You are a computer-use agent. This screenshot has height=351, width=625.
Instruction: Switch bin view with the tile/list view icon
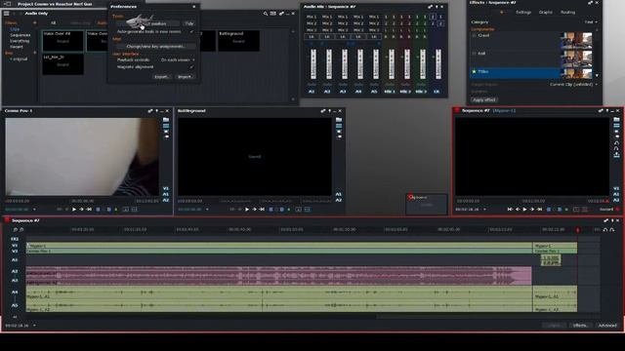[x=273, y=14]
